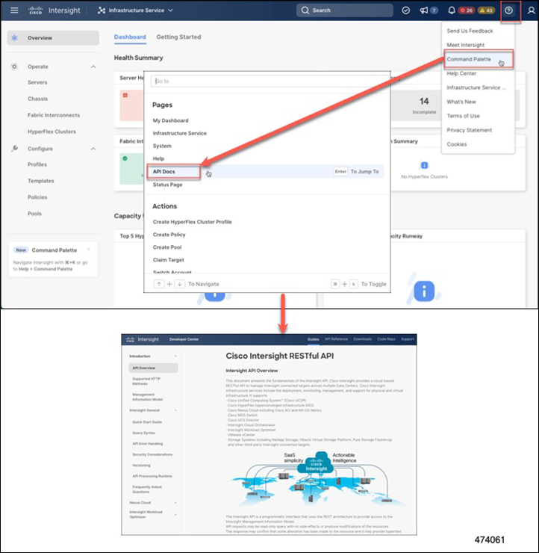Click the Configure wrench icon

(14, 148)
